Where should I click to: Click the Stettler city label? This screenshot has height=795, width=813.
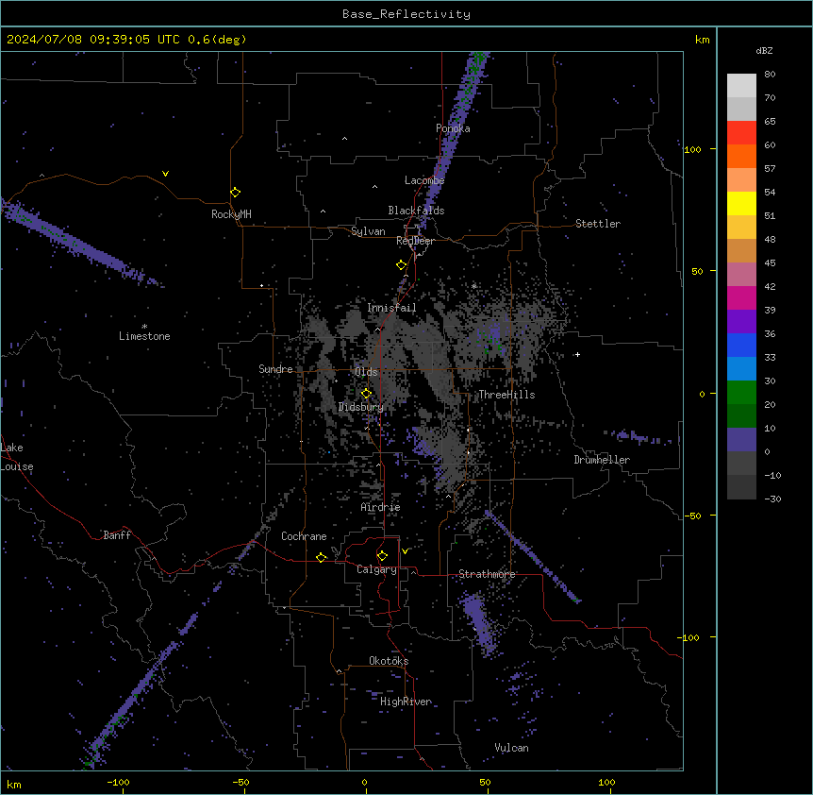tap(598, 224)
